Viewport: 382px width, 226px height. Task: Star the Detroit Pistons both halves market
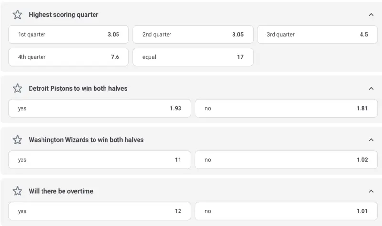[x=18, y=88]
